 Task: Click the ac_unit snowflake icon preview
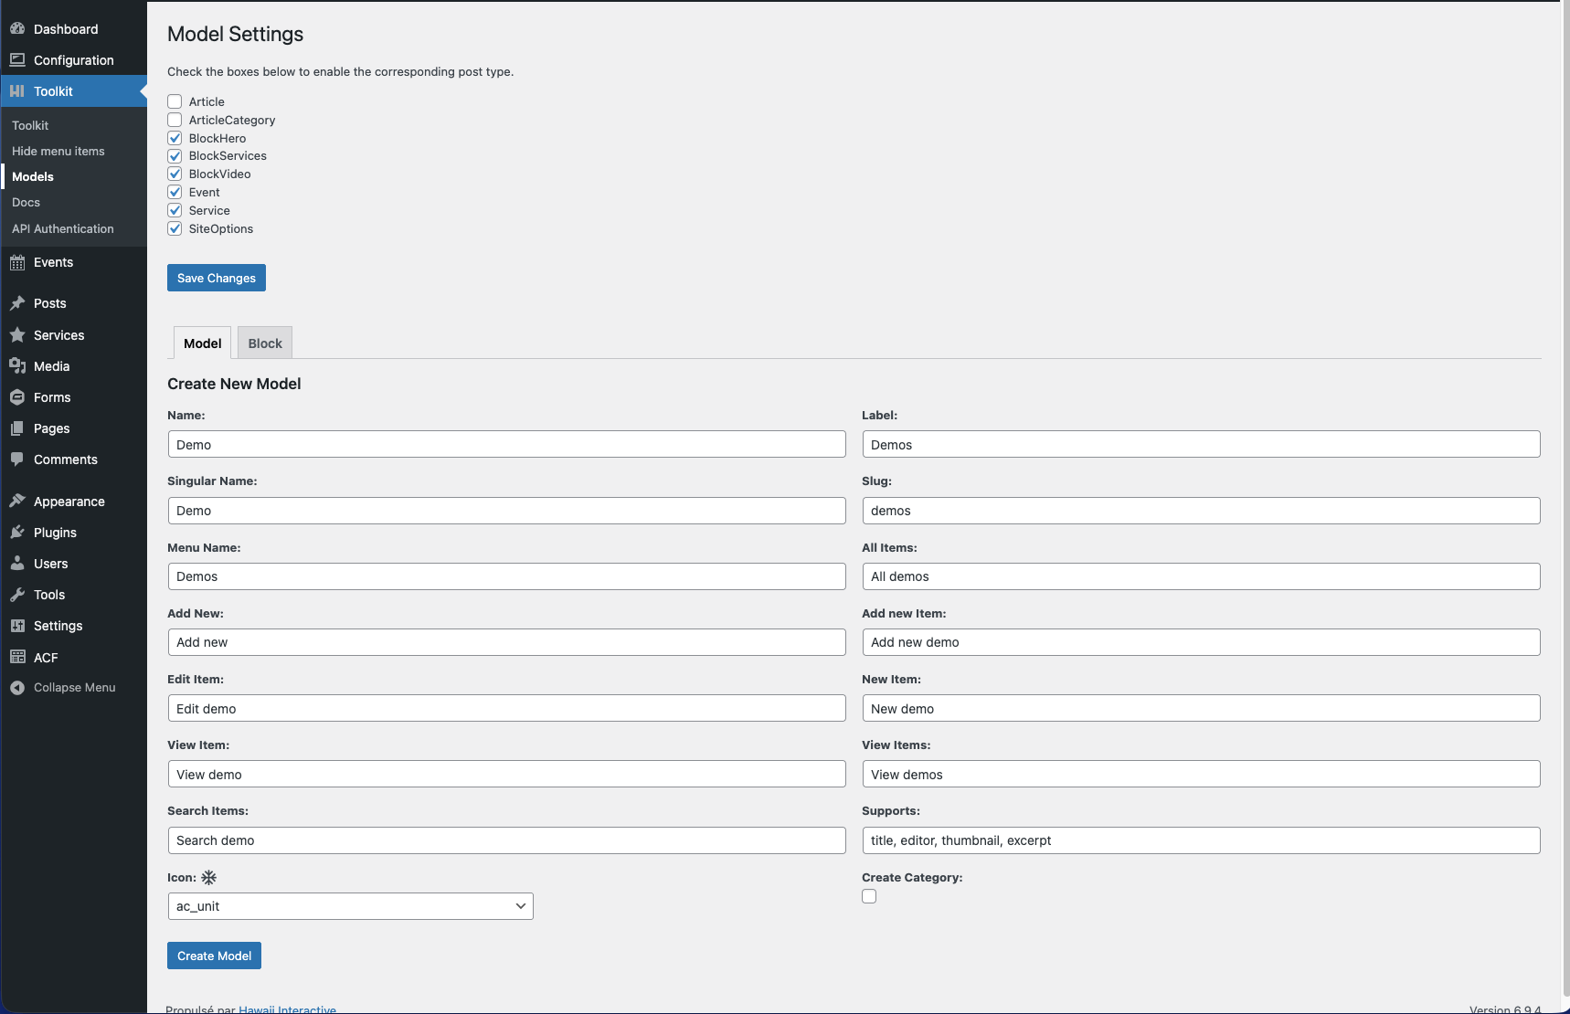tap(209, 878)
